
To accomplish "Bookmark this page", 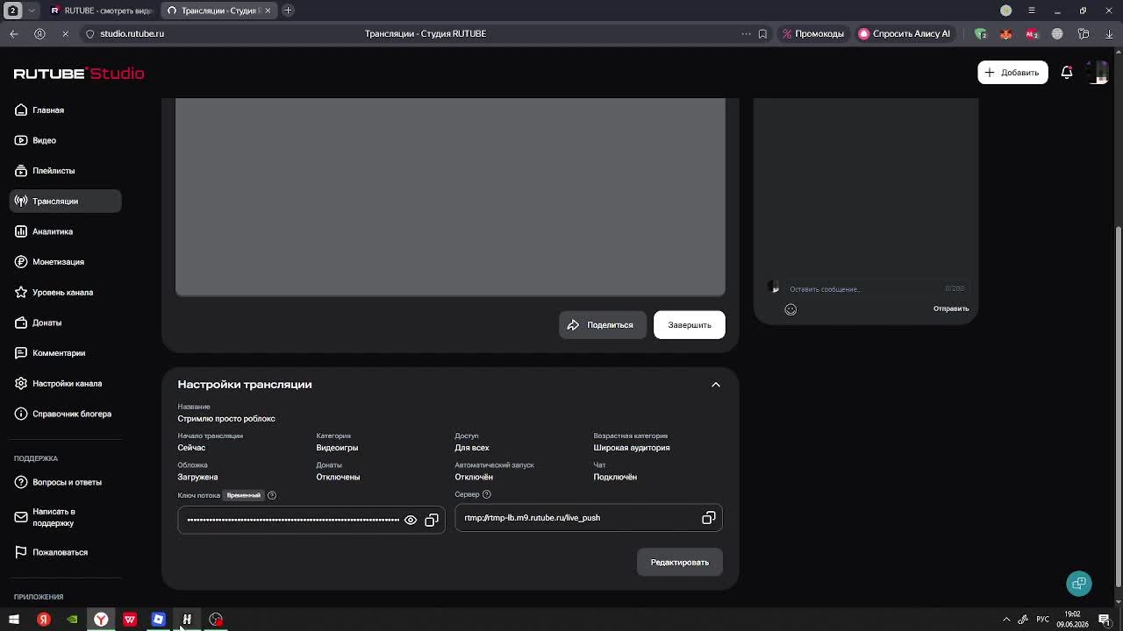I will pyautogui.click(x=762, y=33).
